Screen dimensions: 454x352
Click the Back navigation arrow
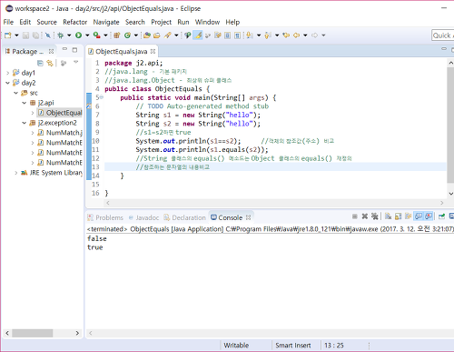(296, 35)
